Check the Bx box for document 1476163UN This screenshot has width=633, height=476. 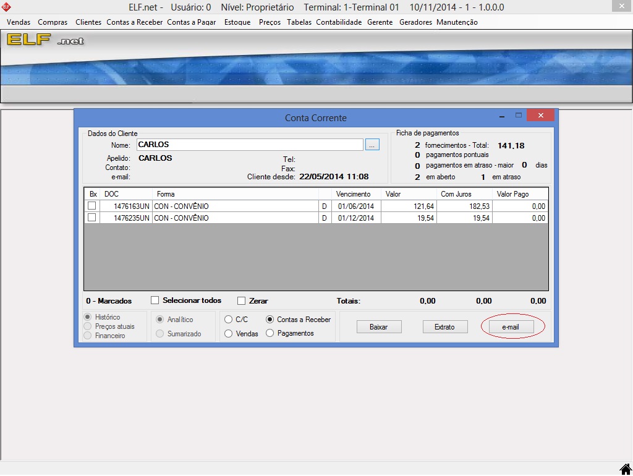[x=92, y=206]
